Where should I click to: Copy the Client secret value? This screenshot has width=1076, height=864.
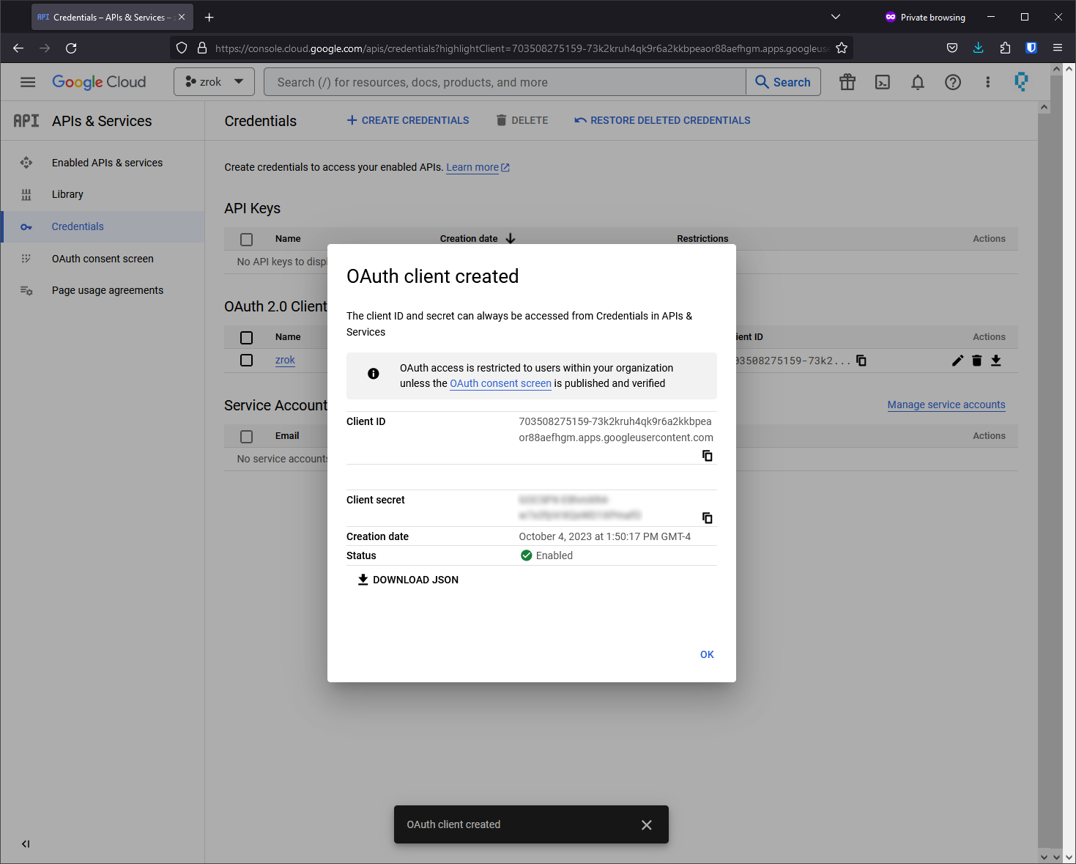(x=707, y=518)
